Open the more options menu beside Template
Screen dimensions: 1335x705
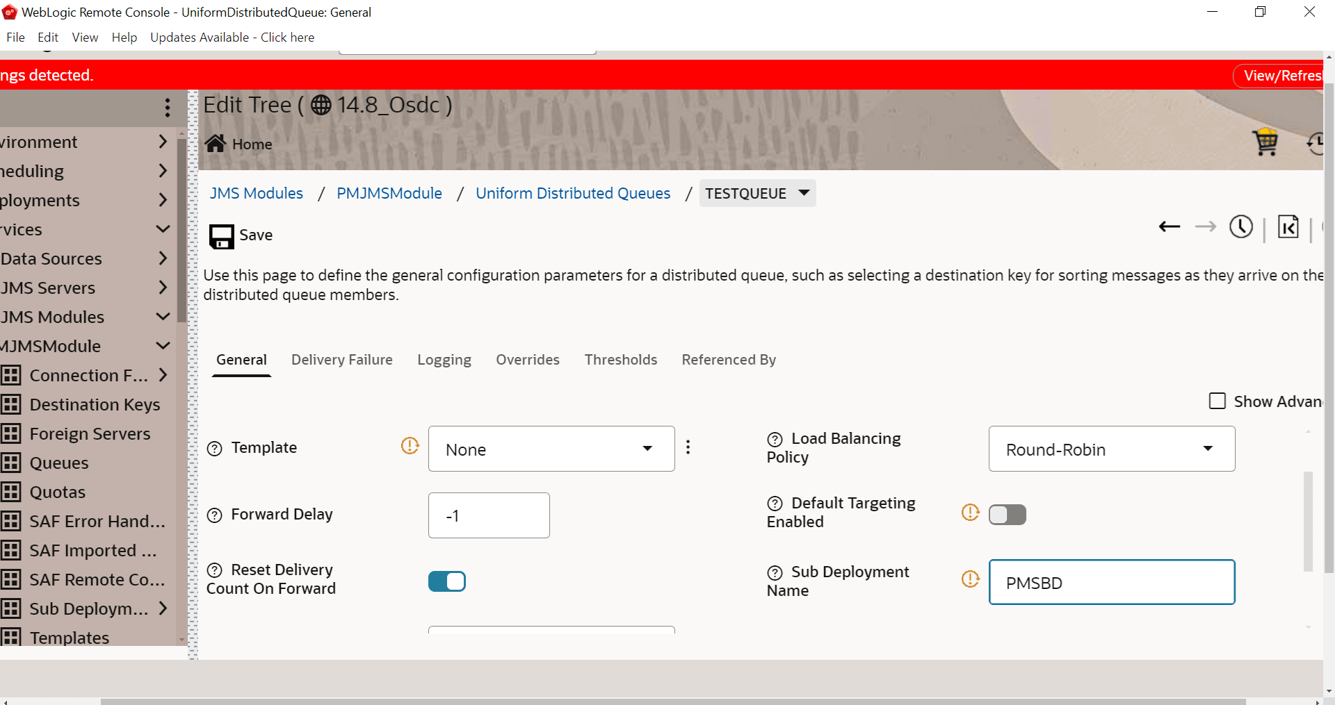688,447
